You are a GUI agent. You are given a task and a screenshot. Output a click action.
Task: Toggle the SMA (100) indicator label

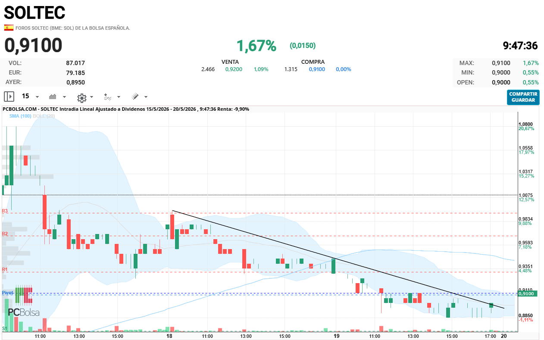pyautogui.click(x=20, y=116)
